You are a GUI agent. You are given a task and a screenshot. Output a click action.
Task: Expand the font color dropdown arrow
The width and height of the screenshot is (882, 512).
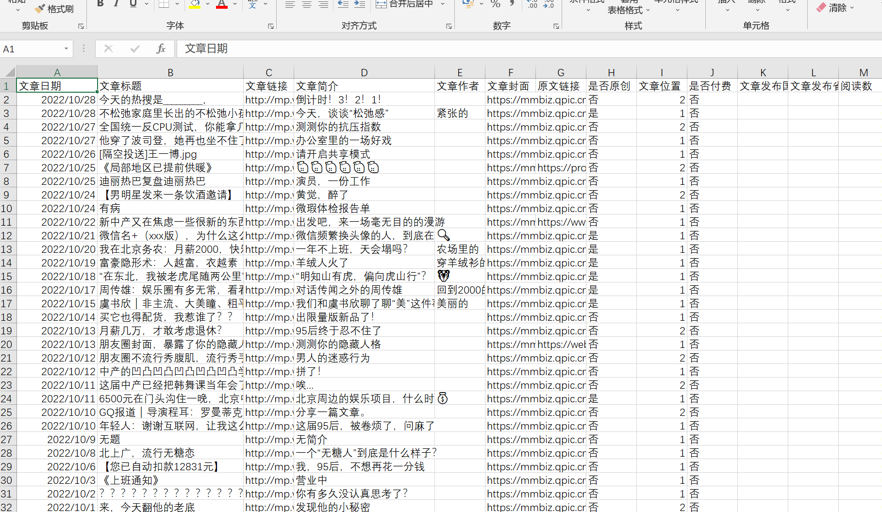235,4
